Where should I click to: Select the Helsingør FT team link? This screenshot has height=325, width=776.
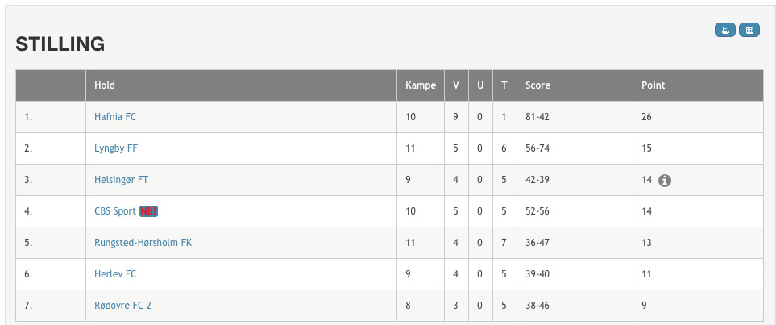(x=121, y=180)
